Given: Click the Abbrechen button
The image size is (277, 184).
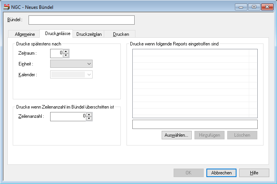Looking at the screenshot, I should pos(221,173).
